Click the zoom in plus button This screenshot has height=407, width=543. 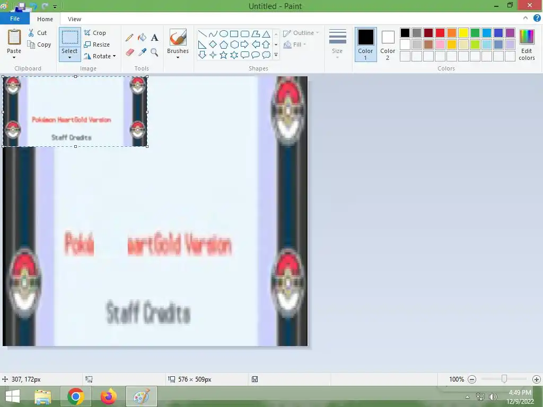pos(537,379)
